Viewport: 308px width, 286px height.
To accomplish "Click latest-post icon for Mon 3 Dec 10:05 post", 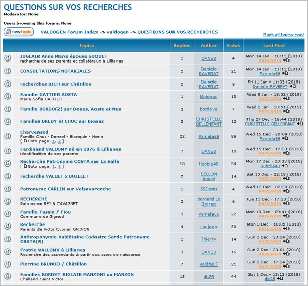I will click(x=286, y=229).
